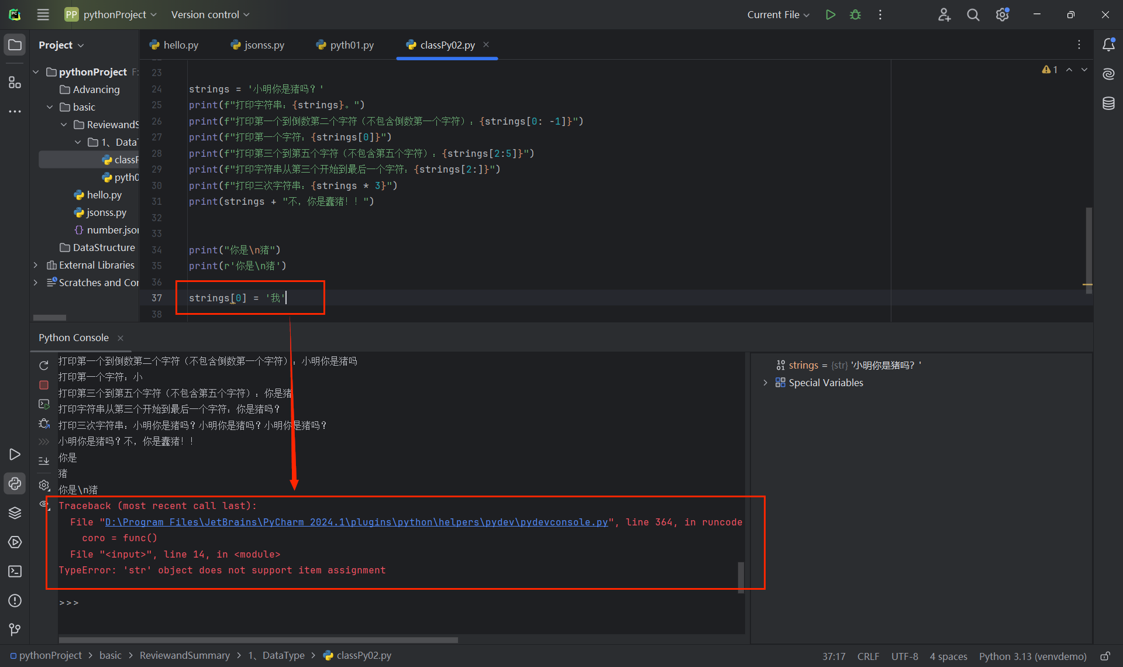Open the Git version control tool icon
Viewport: 1123px width, 667px height.
(15, 630)
